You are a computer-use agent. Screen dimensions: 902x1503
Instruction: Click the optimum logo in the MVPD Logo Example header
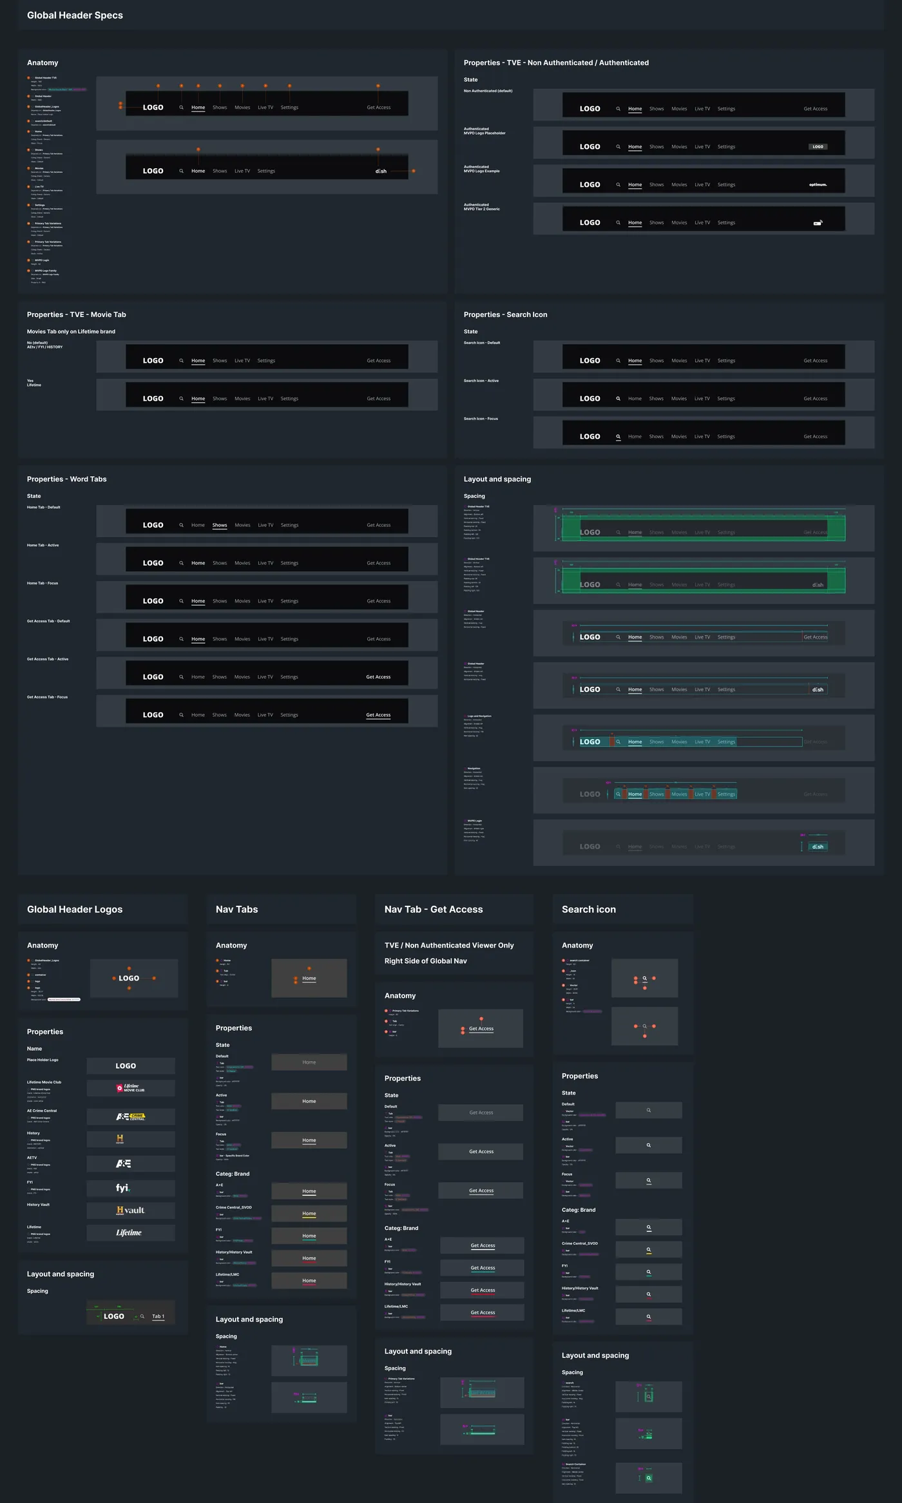coord(818,185)
